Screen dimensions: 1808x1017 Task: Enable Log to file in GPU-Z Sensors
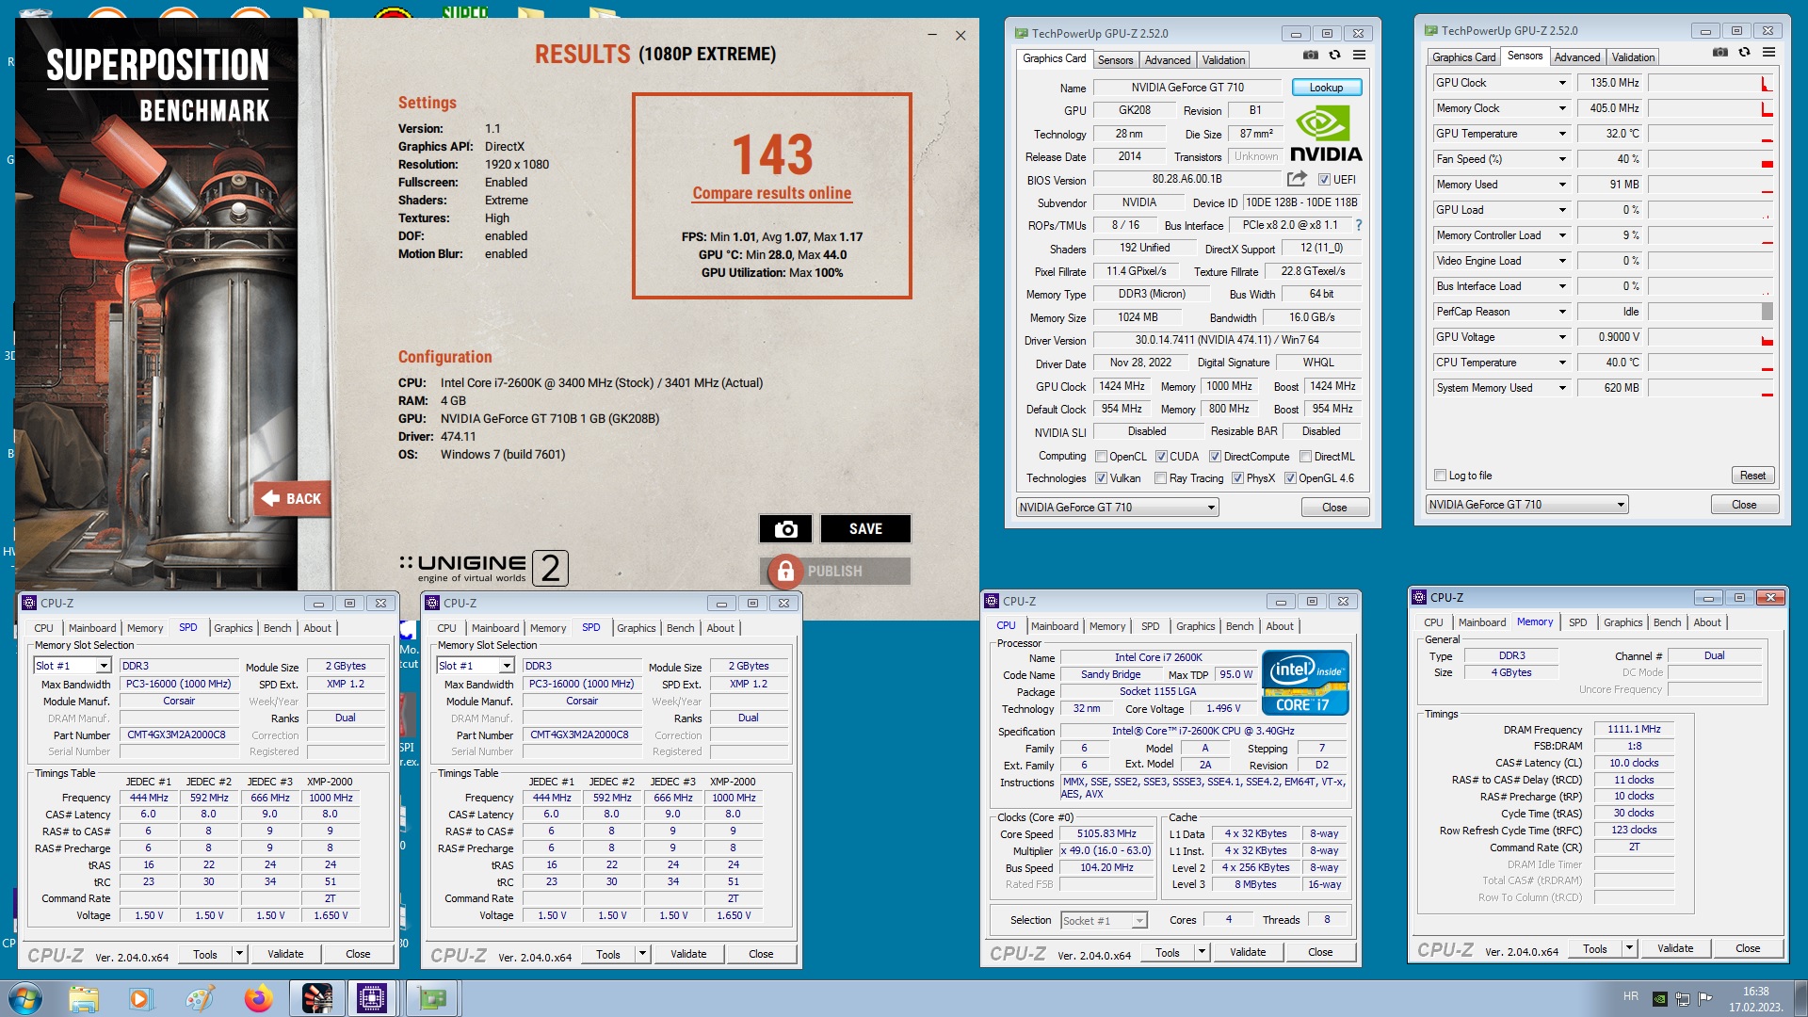(x=1440, y=476)
